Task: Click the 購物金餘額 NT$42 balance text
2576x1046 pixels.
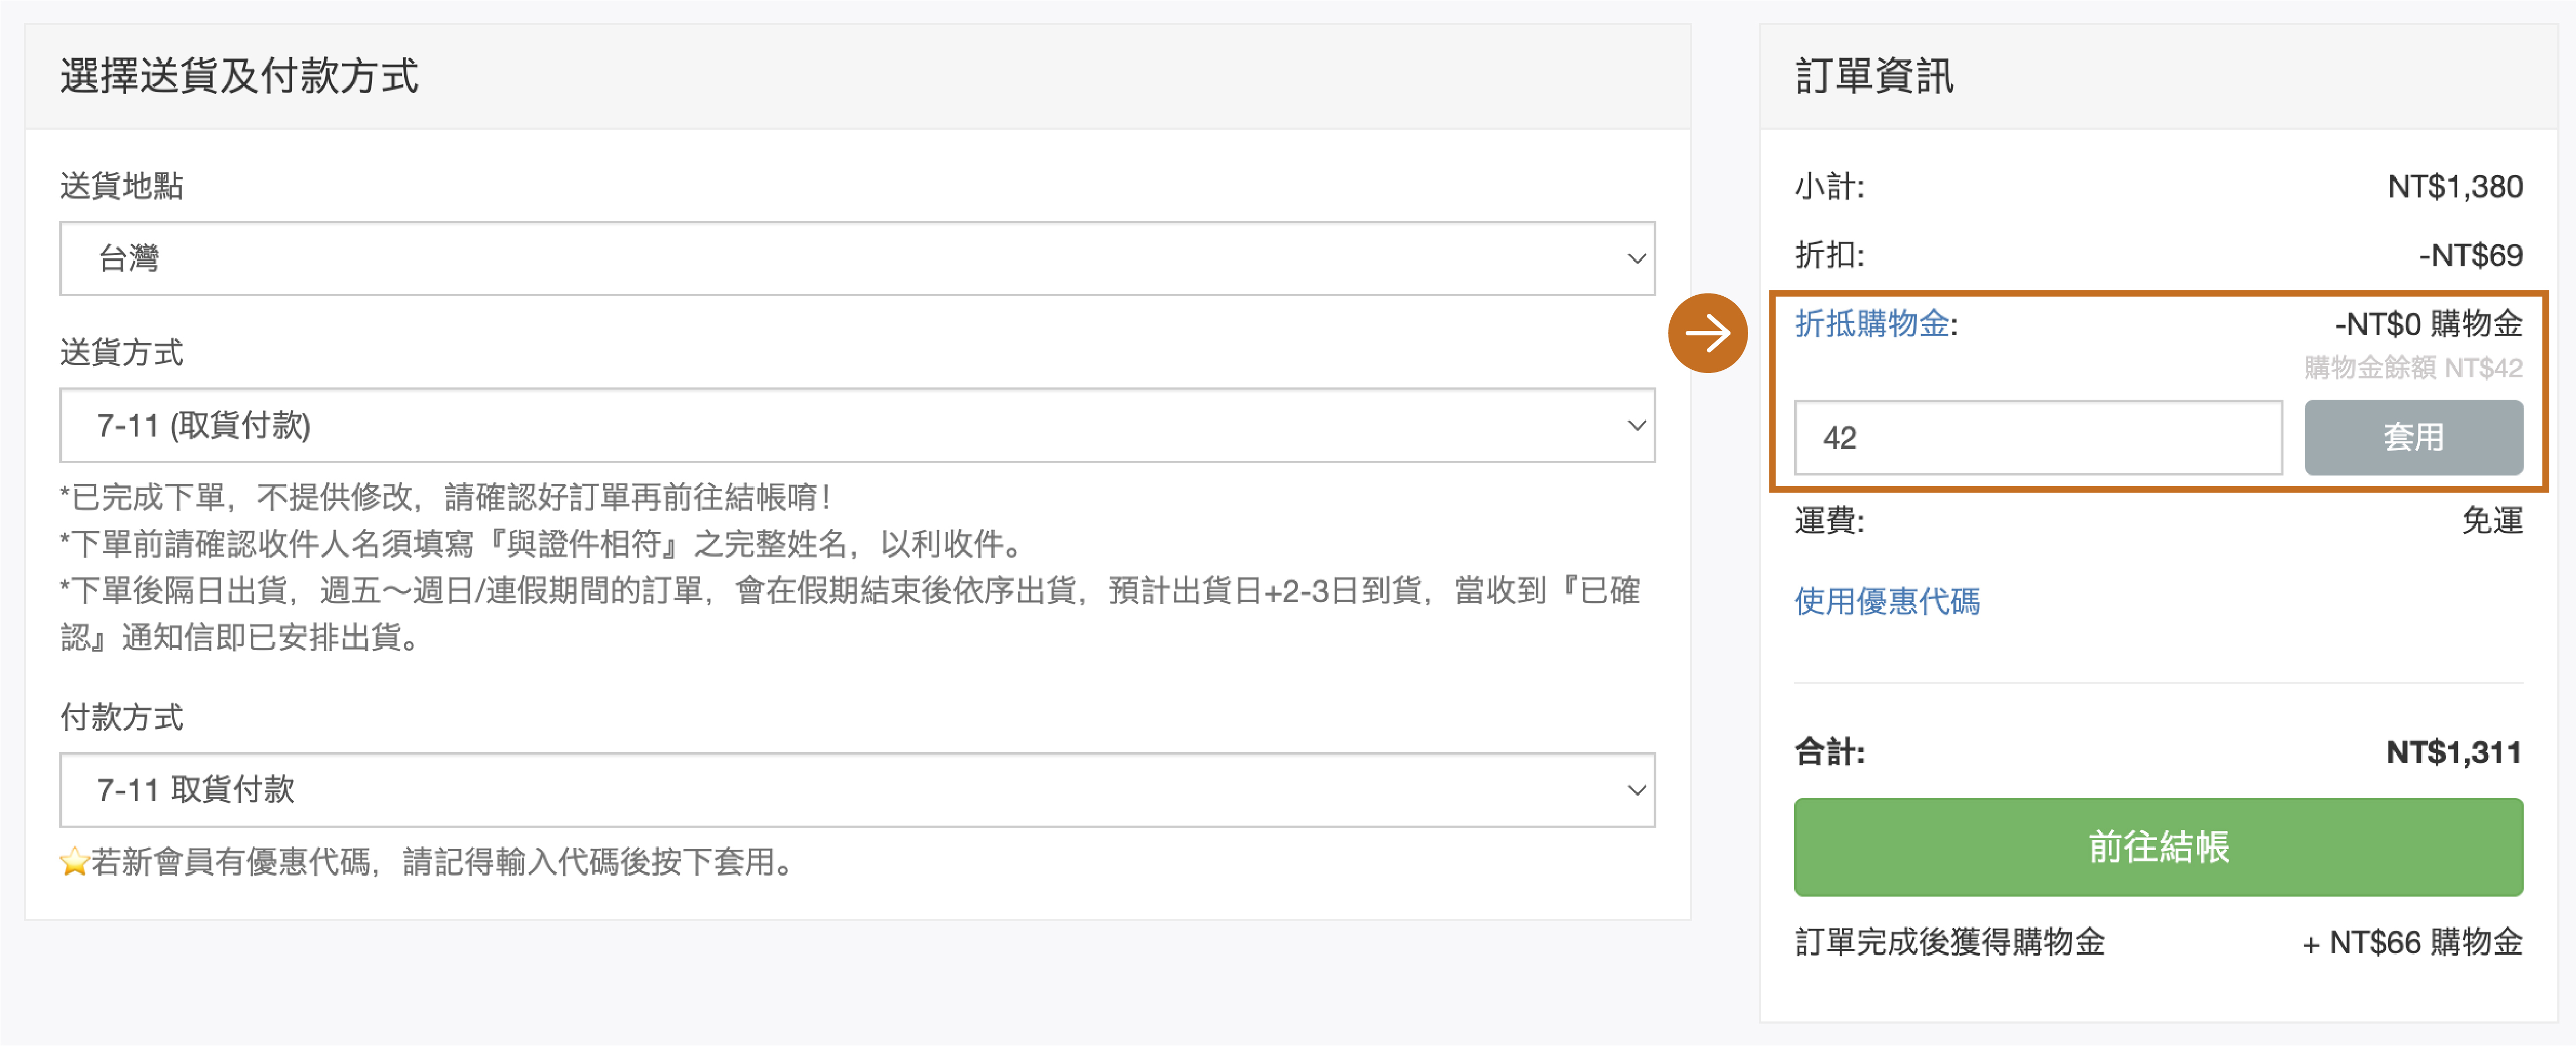Action: [x=2412, y=368]
